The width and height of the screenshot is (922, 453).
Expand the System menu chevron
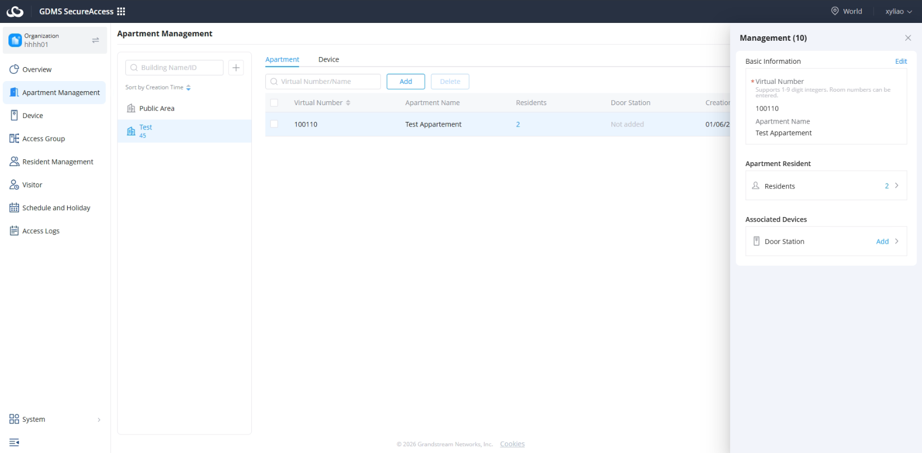coord(99,419)
